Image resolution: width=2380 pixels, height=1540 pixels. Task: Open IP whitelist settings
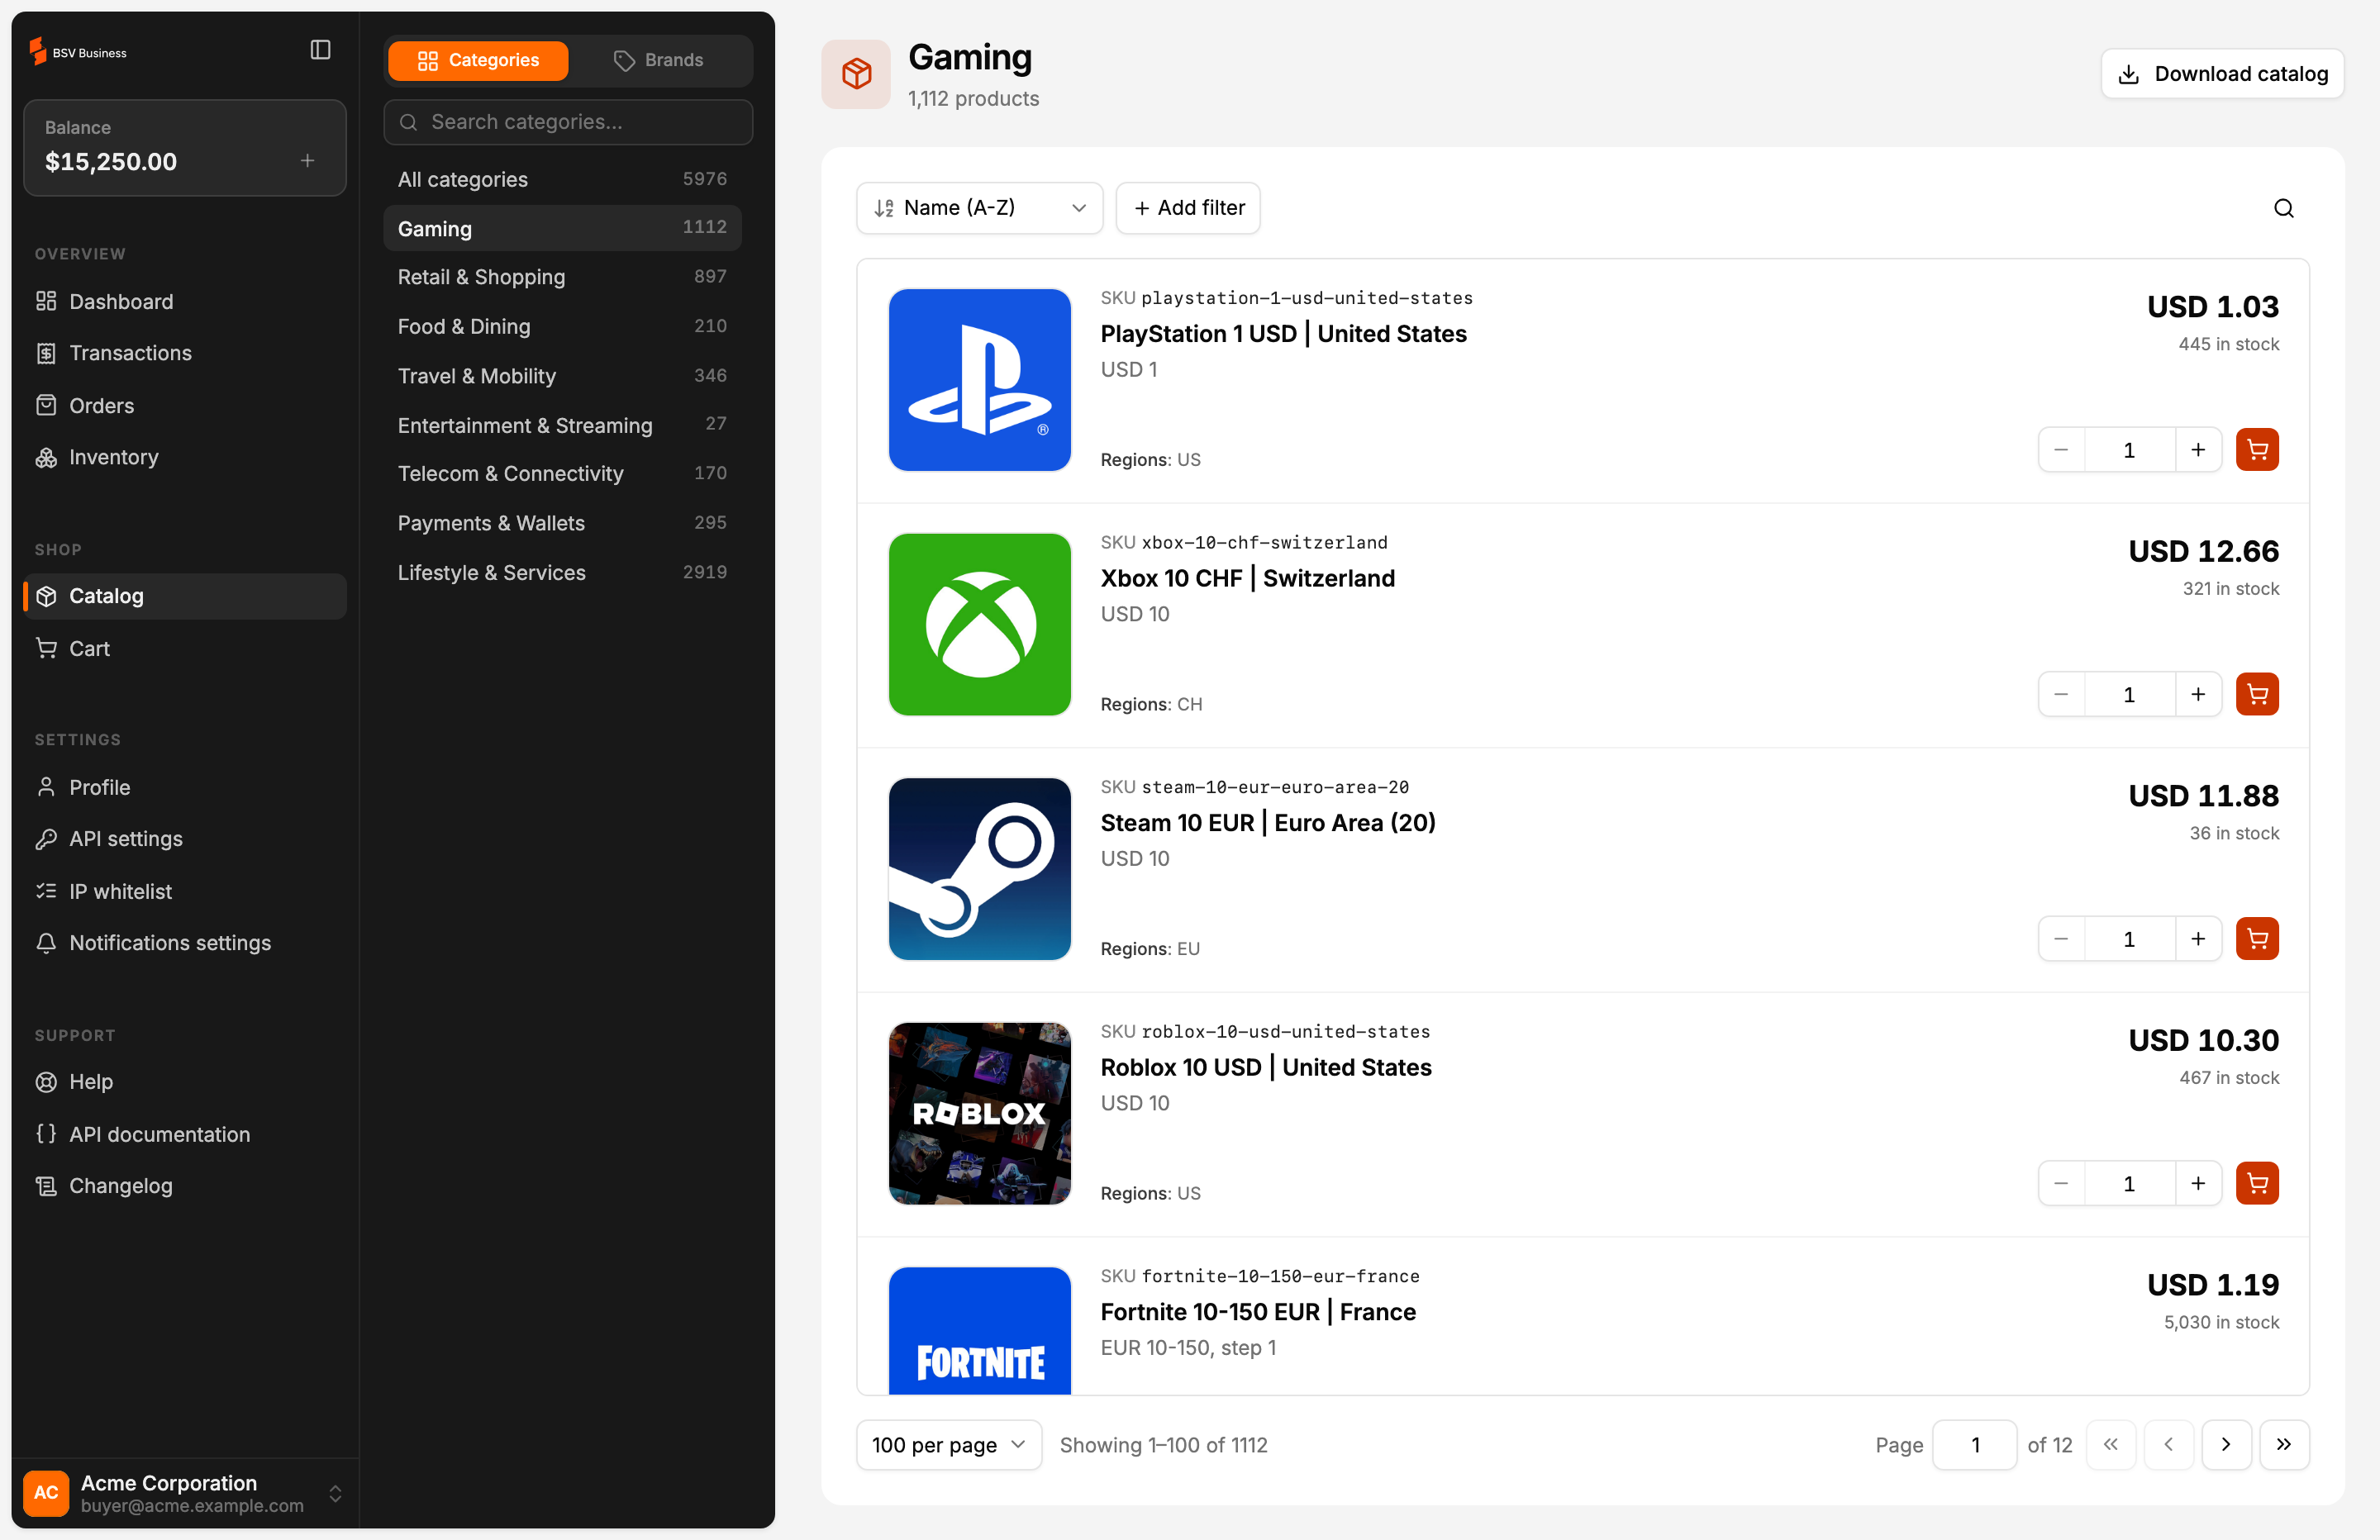(184, 891)
